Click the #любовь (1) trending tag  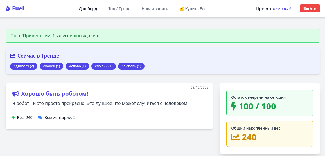131,66
